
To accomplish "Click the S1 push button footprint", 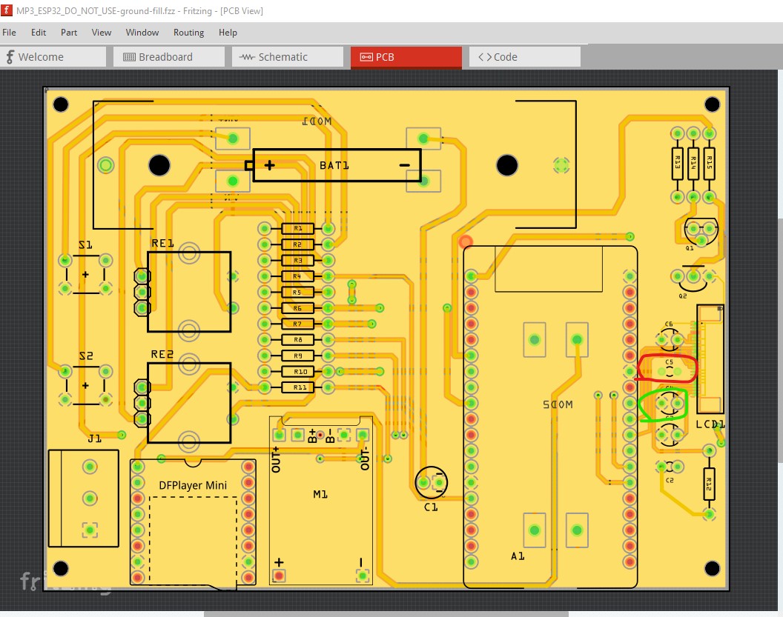I will pos(85,275).
